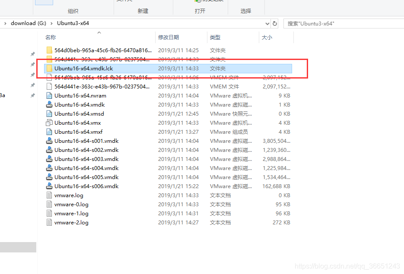Image resolution: width=404 pixels, height=274 pixels.
Task: Click the 组织 ribbon group label
Action: pyautogui.click(x=73, y=11)
